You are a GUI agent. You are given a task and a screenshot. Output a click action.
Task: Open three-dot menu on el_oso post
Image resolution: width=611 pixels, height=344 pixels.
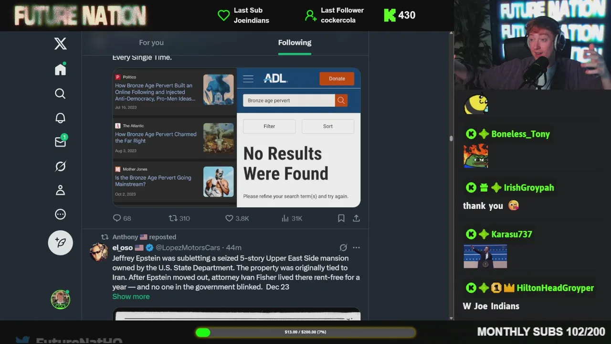356,247
